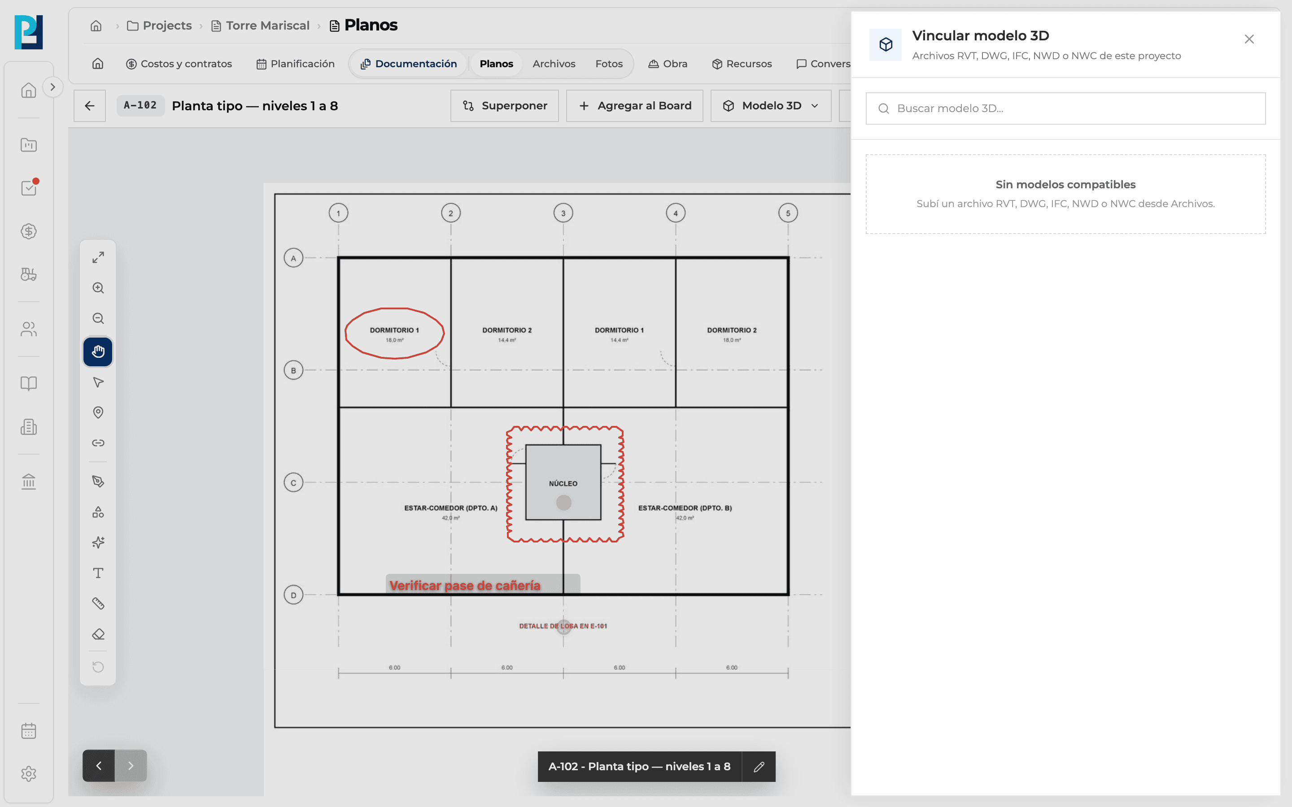Screen dimensions: 1292x807
Task: Select the link annotation tool
Action: click(x=98, y=443)
